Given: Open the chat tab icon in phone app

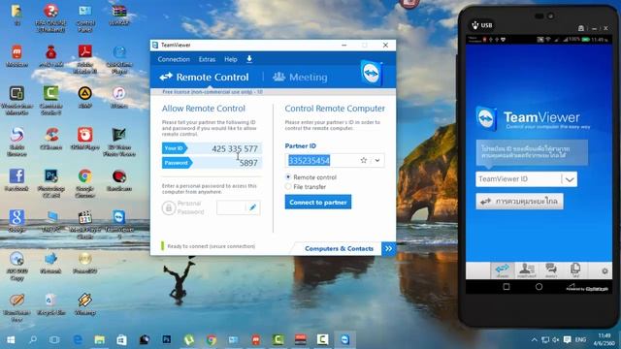Looking at the screenshot, I should click(x=551, y=270).
